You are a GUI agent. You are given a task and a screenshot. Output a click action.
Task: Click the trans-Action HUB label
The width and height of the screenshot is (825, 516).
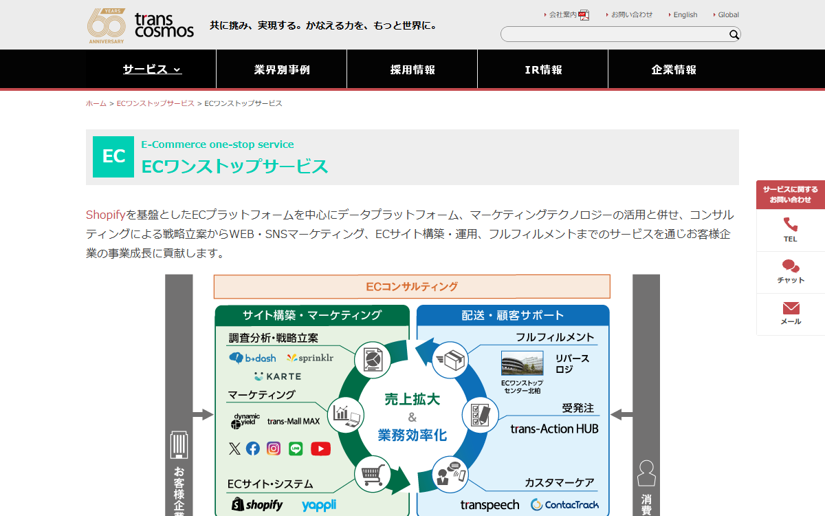pos(554,429)
